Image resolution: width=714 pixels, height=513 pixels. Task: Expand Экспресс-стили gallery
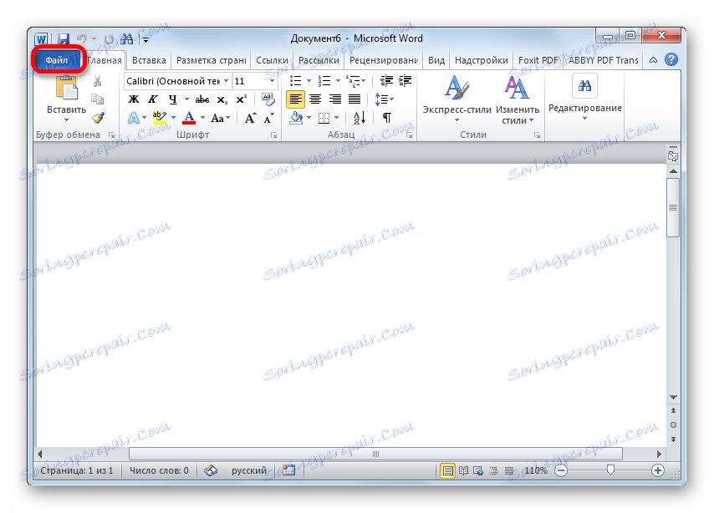click(456, 120)
